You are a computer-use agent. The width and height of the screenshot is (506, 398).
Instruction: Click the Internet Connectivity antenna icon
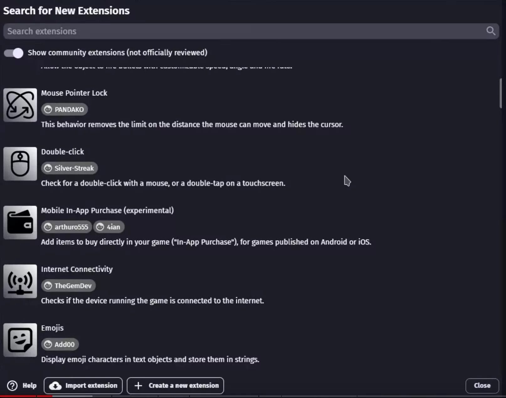(20, 281)
